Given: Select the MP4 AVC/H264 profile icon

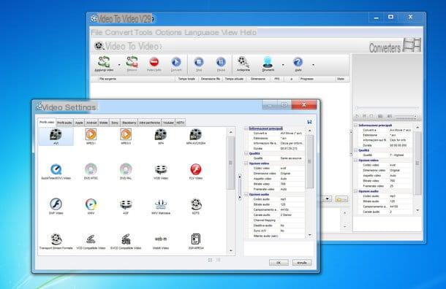Looking at the screenshot, I should click(x=196, y=134).
